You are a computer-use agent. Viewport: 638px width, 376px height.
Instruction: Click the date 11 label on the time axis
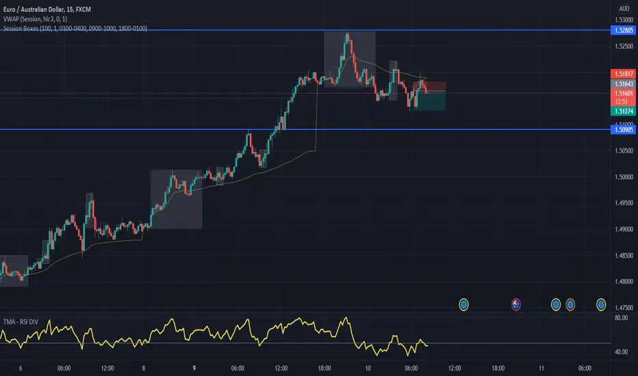click(x=541, y=368)
